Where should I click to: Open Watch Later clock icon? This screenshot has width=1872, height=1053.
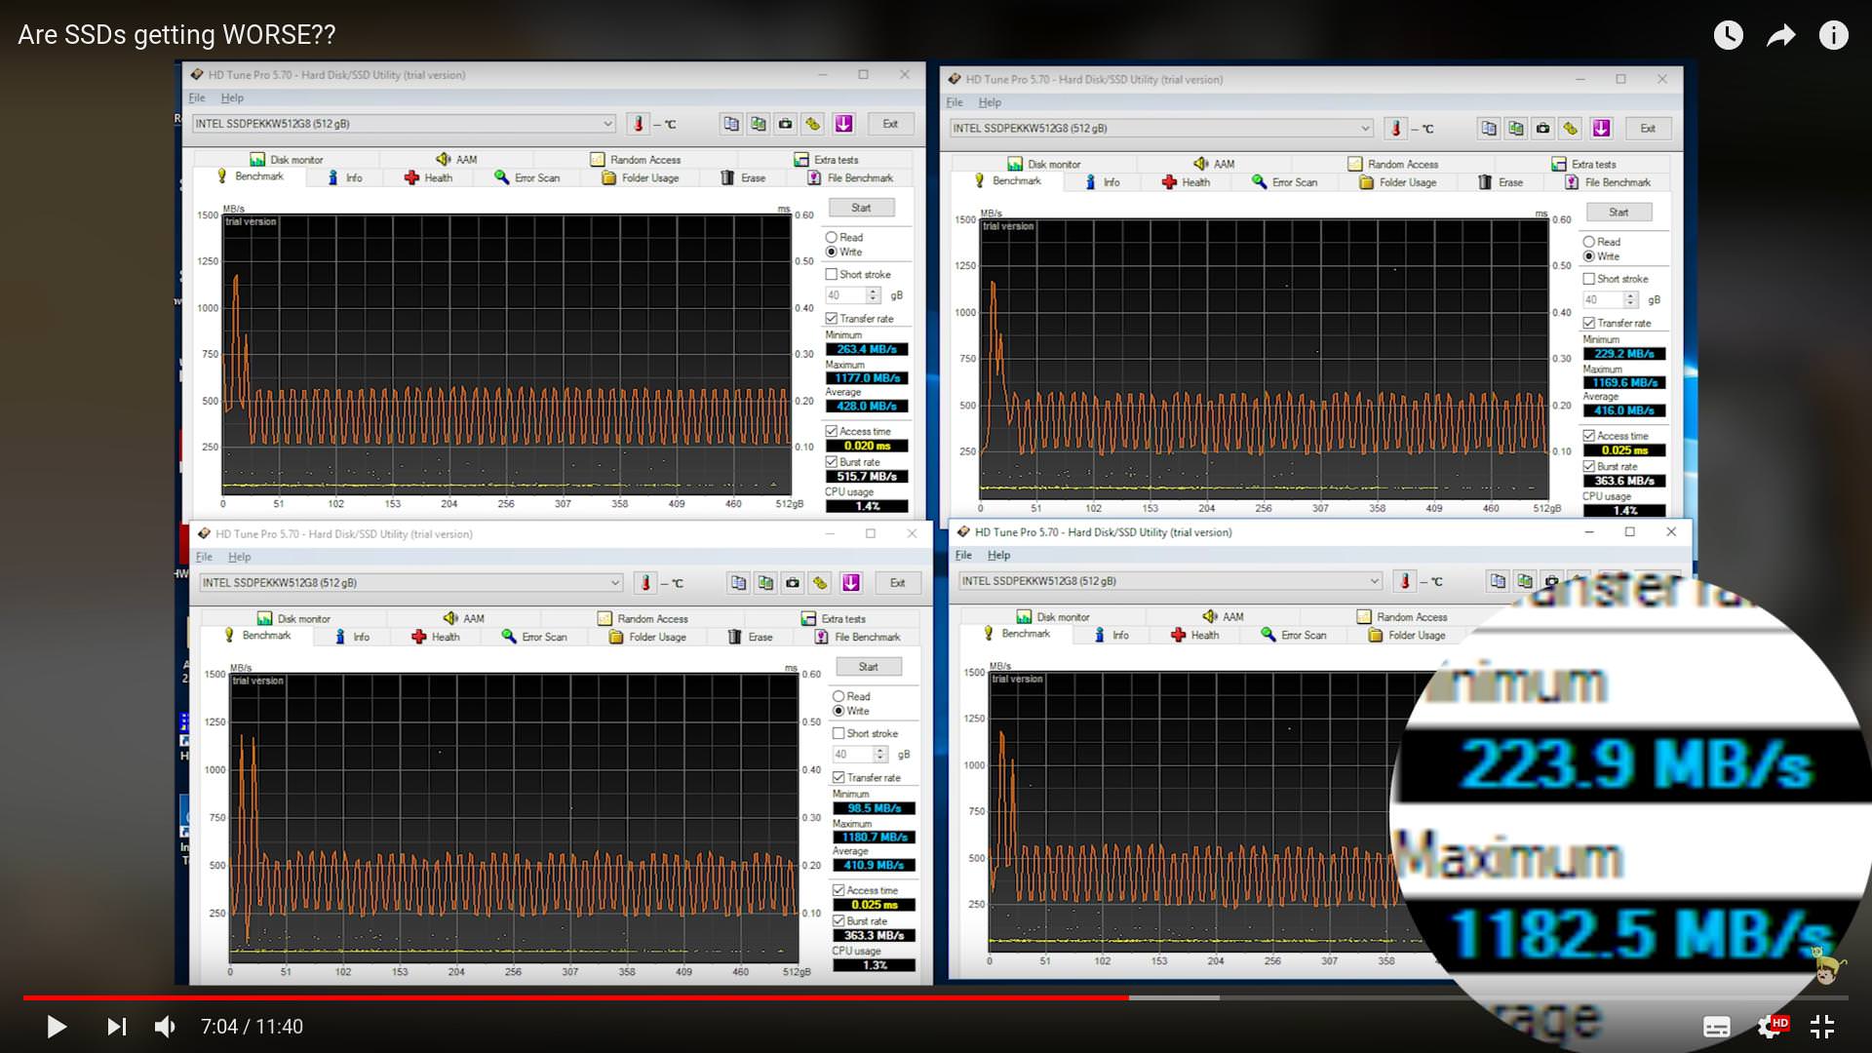tap(1729, 36)
